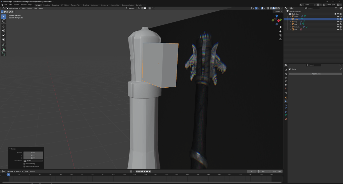The image size is (343, 184).
Task: Select the Move tool in the toolbar
Action: (4, 26)
